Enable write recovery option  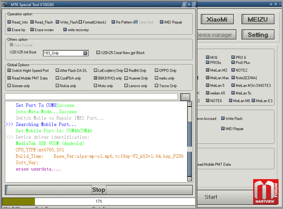coord(65,30)
